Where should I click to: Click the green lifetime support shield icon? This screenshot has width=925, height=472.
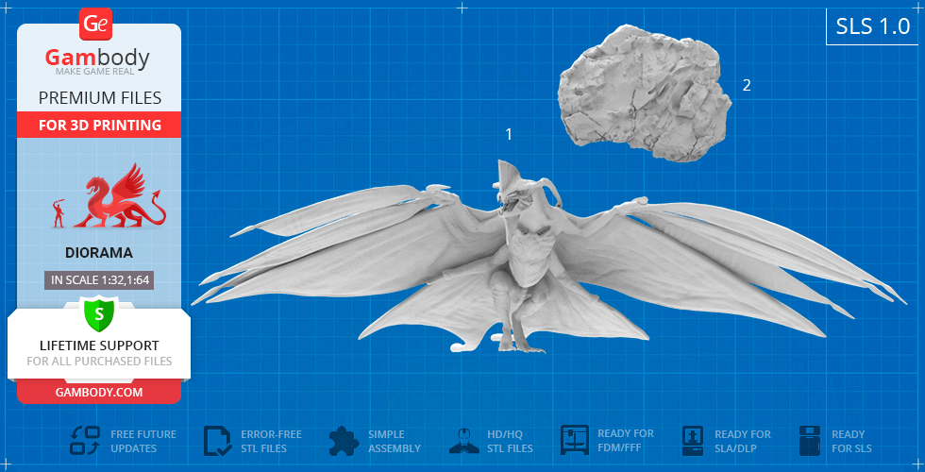(x=98, y=312)
